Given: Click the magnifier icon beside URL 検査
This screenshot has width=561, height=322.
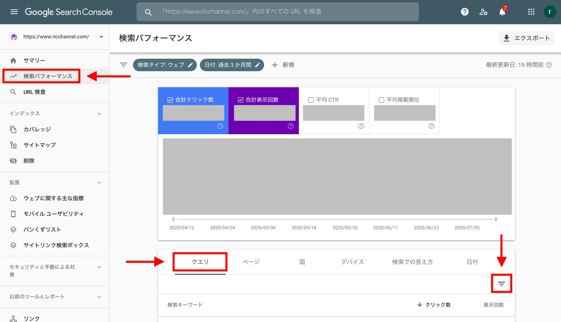Looking at the screenshot, I should [13, 92].
